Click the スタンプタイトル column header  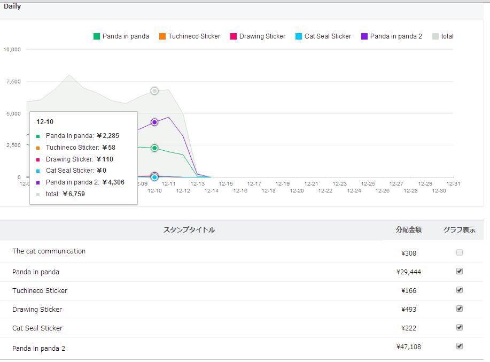[189, 230]
